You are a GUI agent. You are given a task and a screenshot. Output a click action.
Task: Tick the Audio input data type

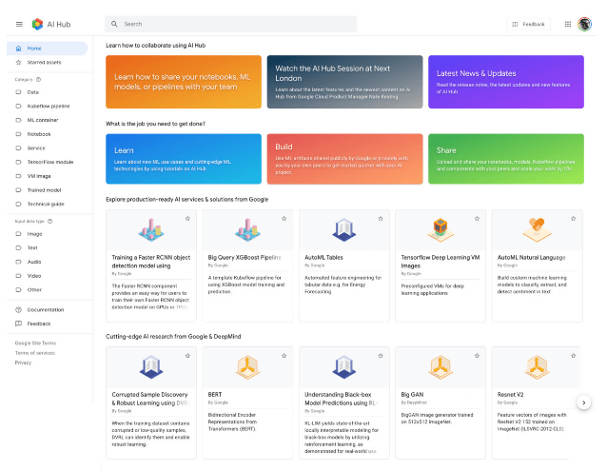[x=19, y=261]
